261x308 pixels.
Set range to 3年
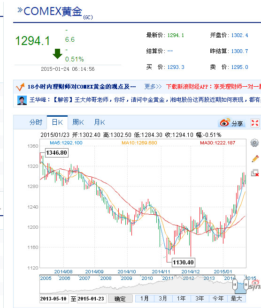click(200, 299)
